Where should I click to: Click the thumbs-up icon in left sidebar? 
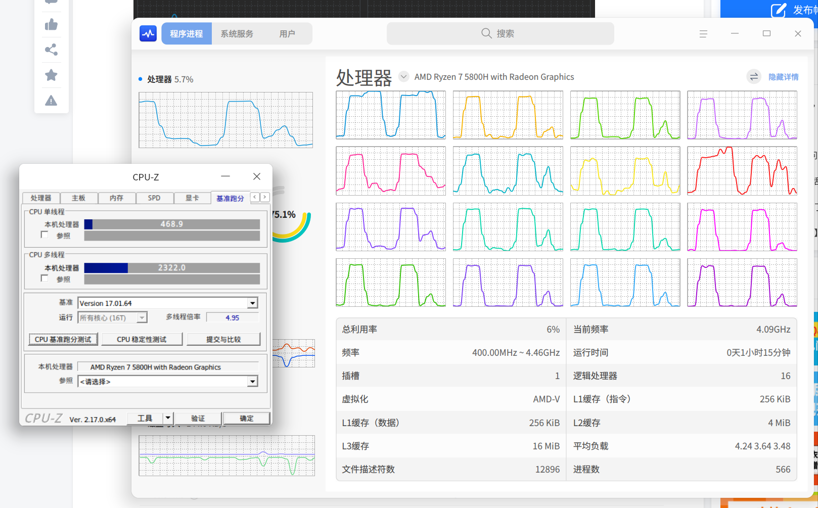click(x=51, y=24)
